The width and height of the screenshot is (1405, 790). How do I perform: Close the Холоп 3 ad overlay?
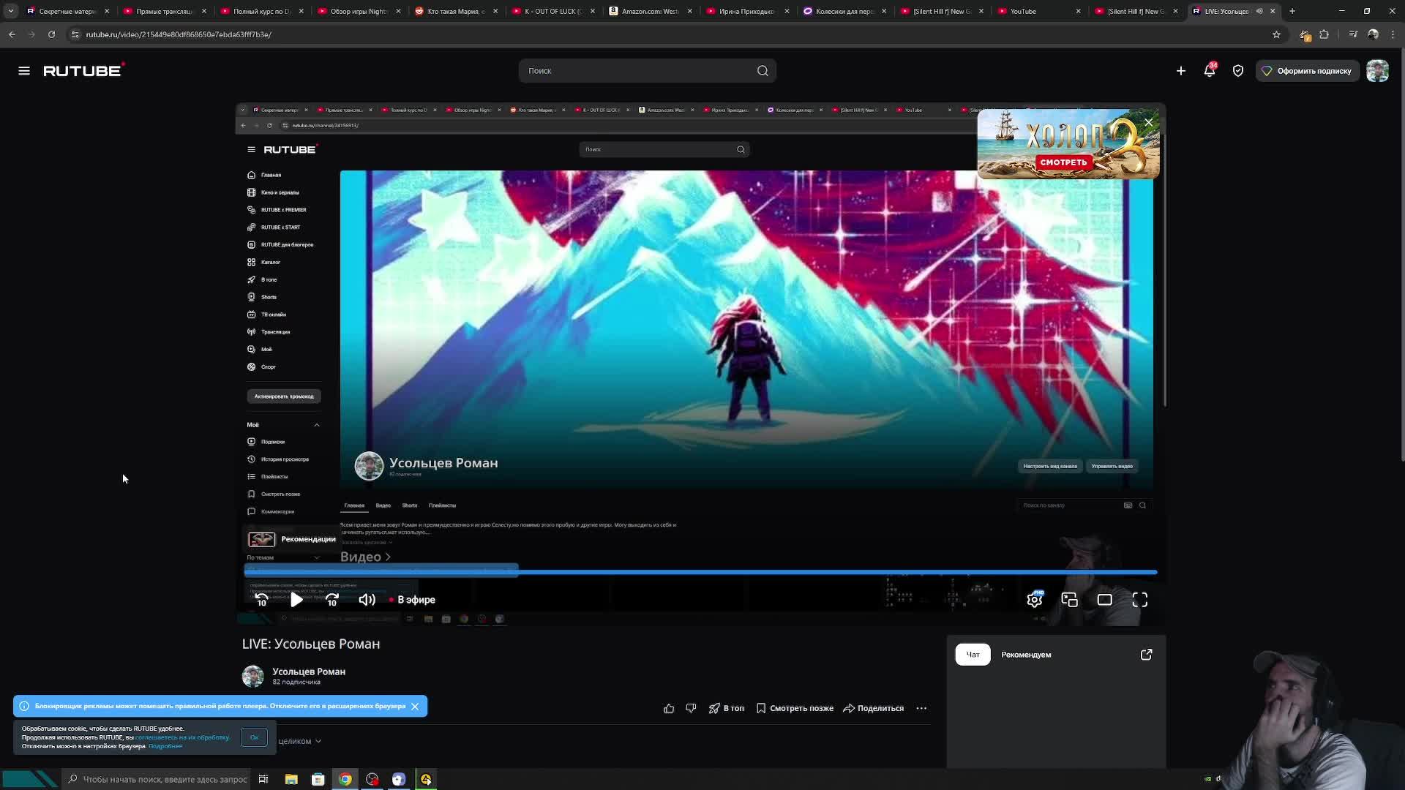tap(1149, 122)
